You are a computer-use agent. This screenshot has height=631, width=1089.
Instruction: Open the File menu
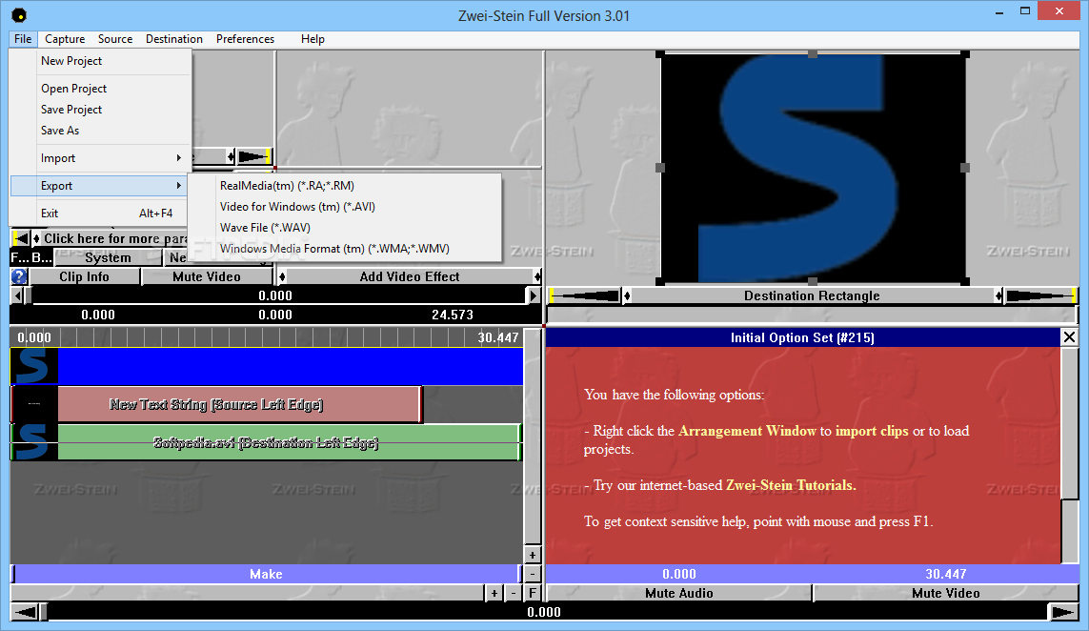[x=23, y=39]
